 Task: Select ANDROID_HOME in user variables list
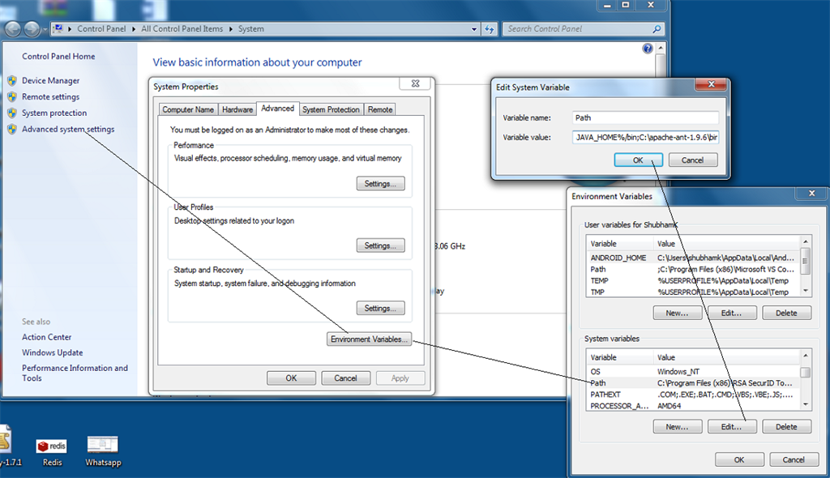tap(692, 258)
